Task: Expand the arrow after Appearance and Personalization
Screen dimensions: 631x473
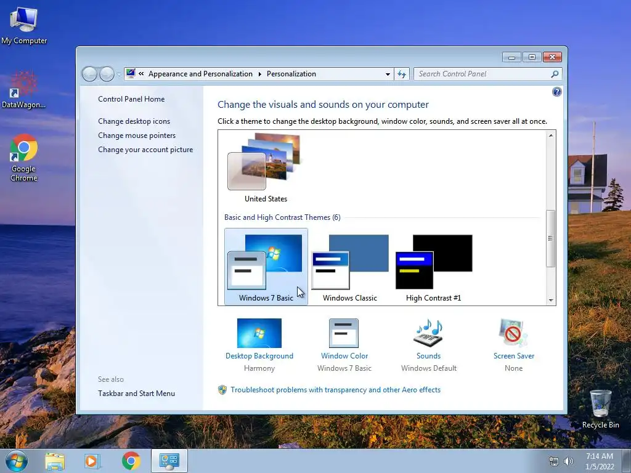Action: click(x=259, y=74)
